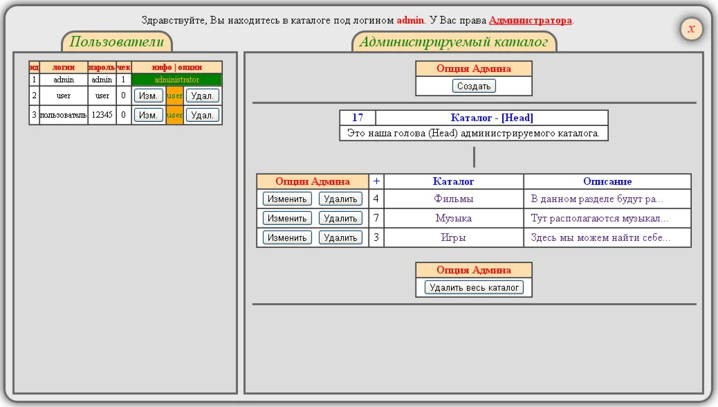The width and height of the screenshot is (718, 407).
Task: Delete the Игры catalog row
Action: 340,237
